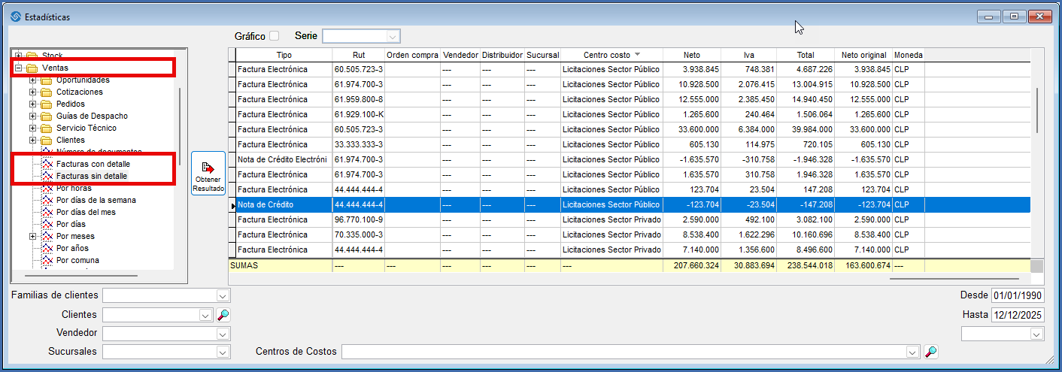This screenshot has width=1062, height=372.
Task: Select Facturas sin detalle report
Action: tap(92, 176)
